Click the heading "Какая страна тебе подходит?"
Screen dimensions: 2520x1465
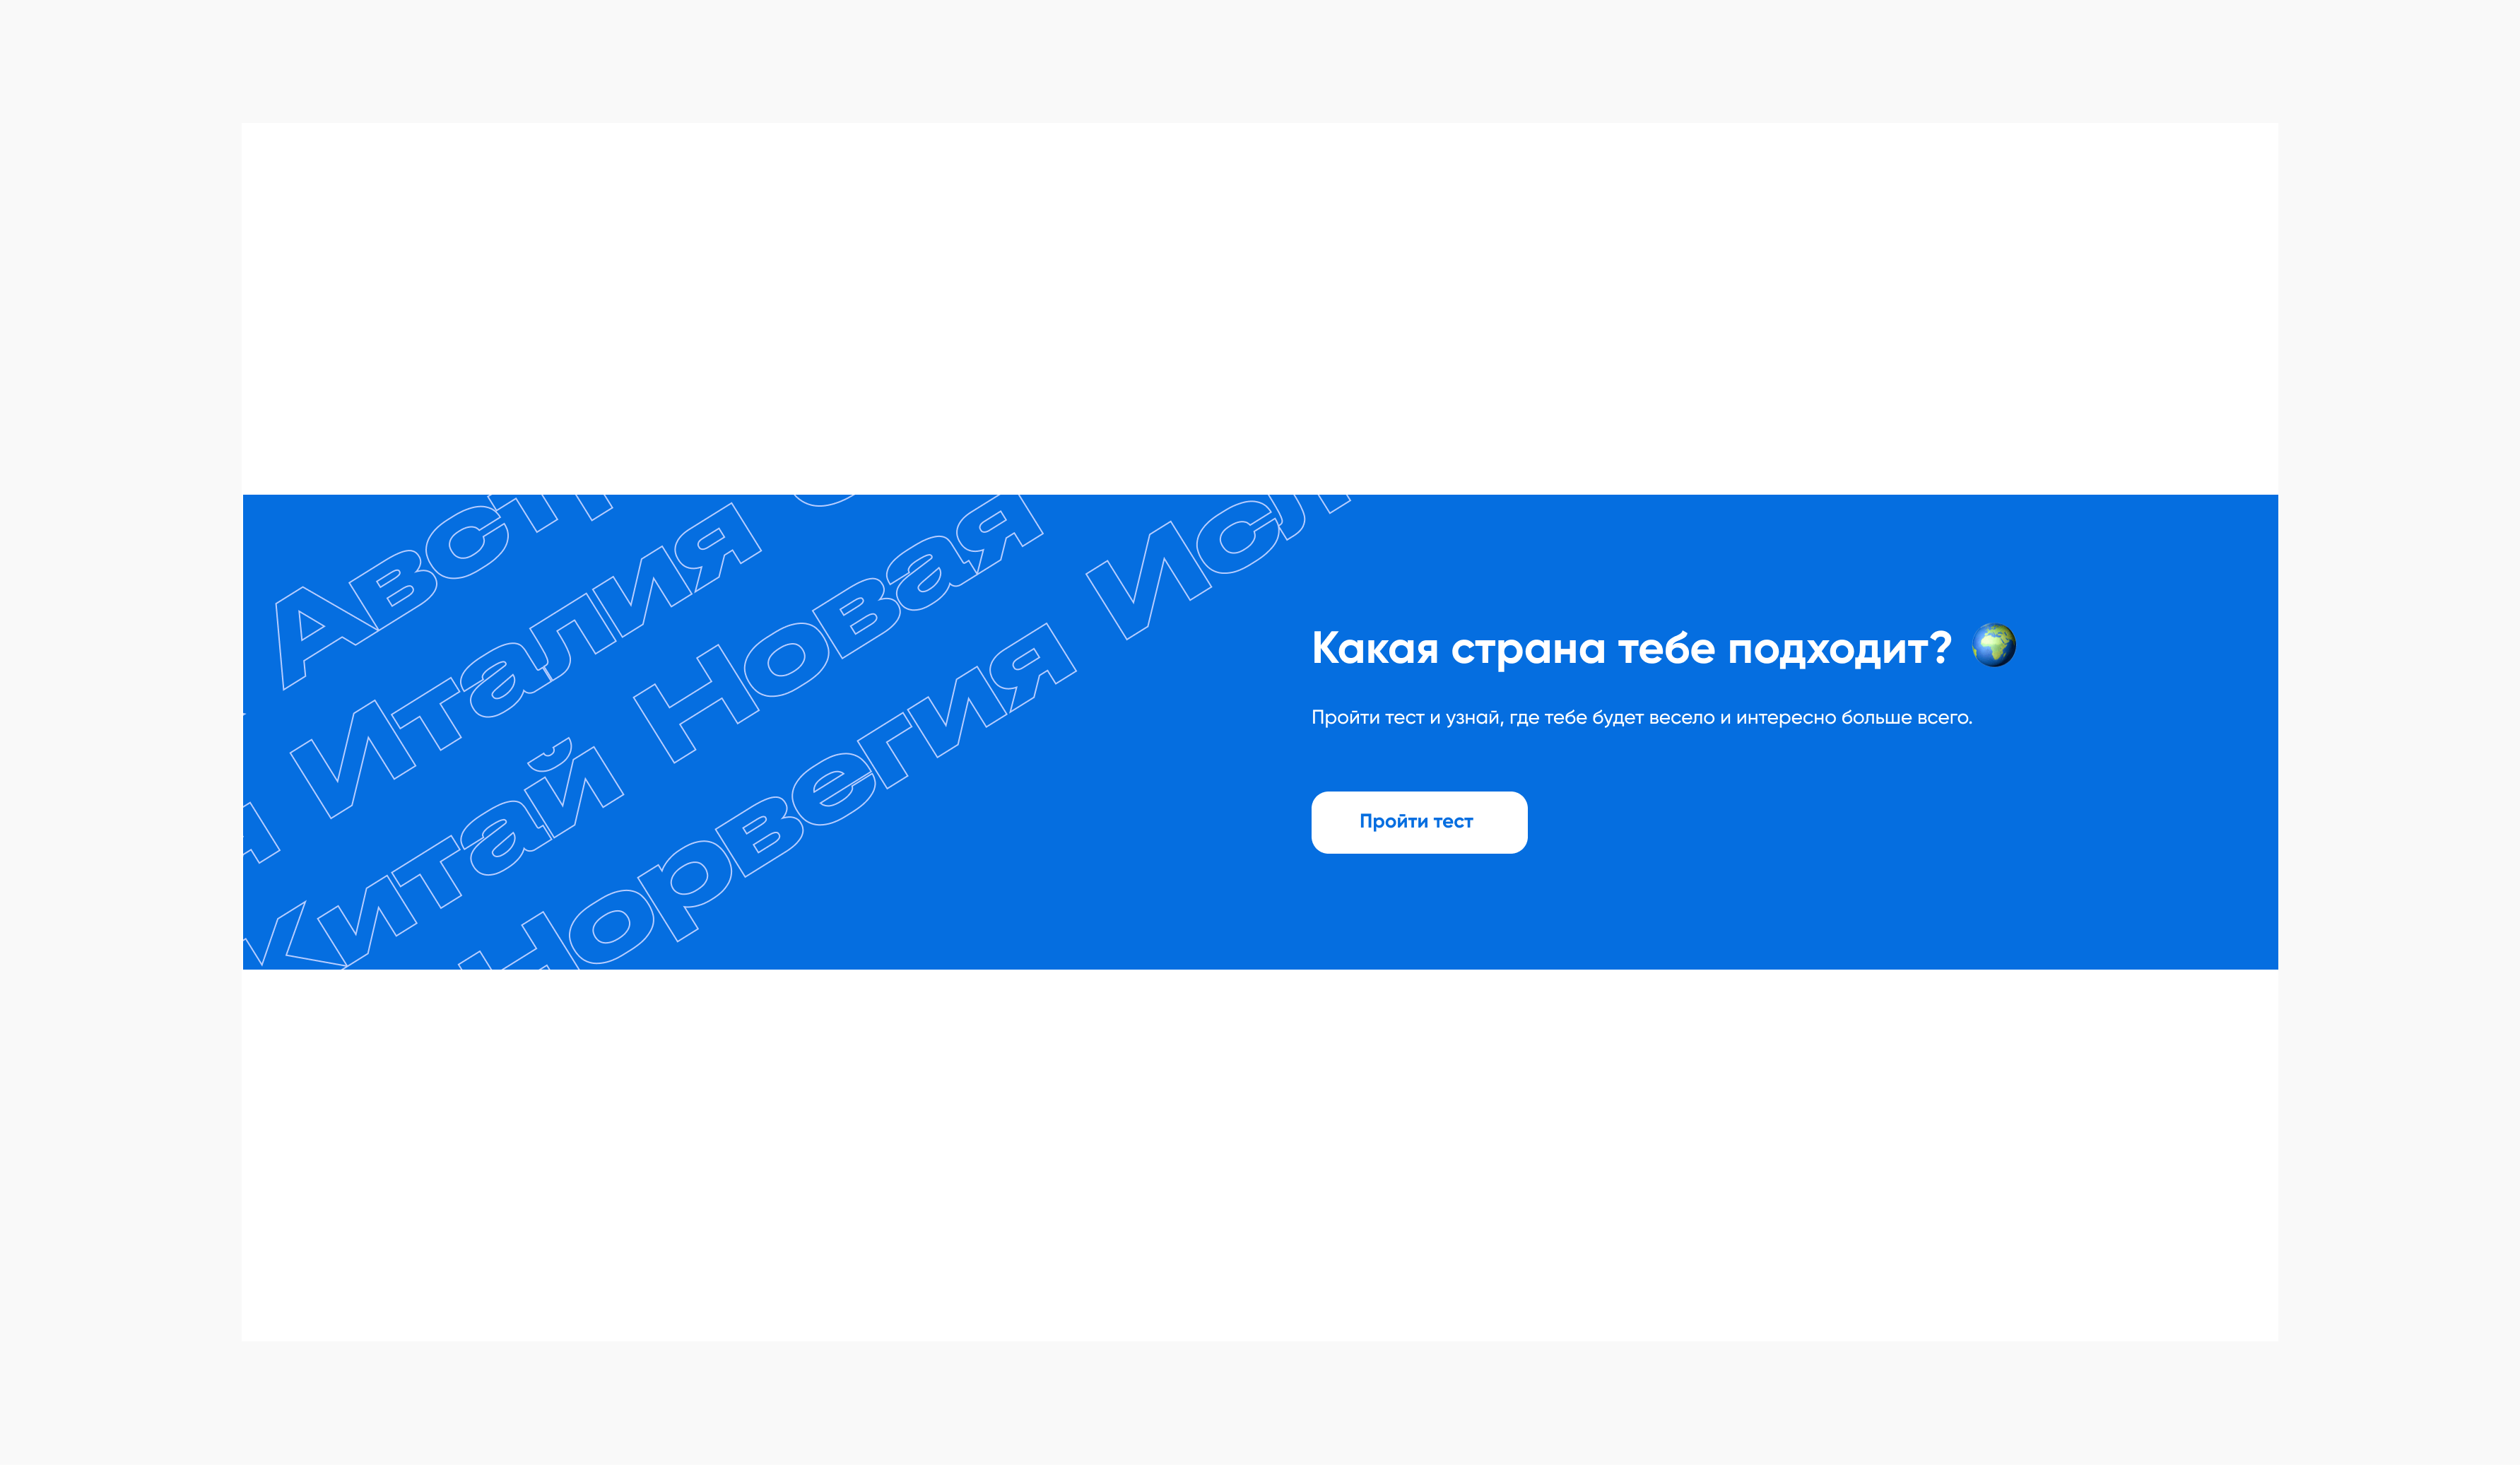[1631, 648]
